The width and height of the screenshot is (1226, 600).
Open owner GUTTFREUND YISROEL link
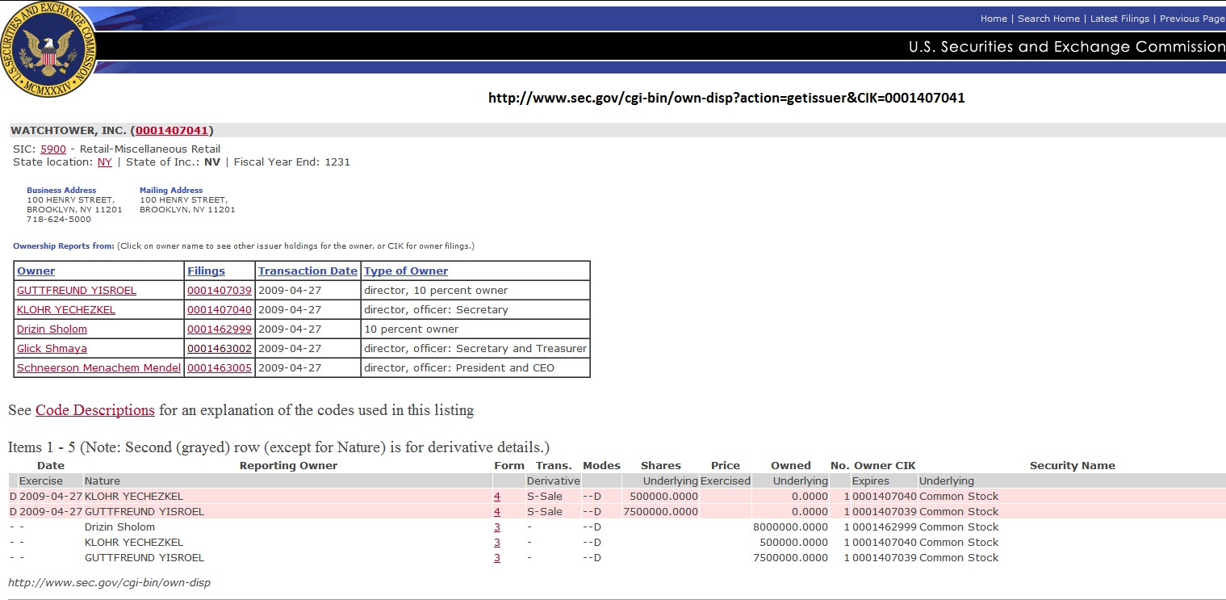(76, 291)
